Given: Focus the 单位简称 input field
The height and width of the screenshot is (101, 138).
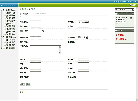Looking at the screenshot, I should [x=36, y=26].
